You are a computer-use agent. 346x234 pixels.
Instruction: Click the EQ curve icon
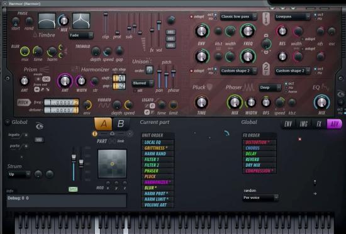pos(325,87)
